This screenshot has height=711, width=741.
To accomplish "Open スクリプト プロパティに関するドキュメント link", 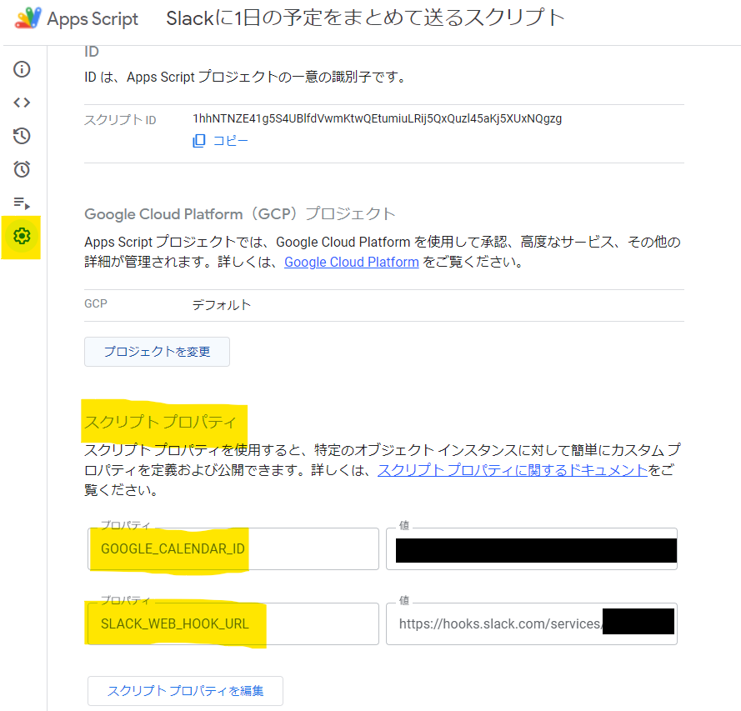I will 513,469.
